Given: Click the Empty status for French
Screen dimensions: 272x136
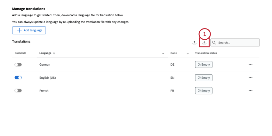Looking at the screenshot, I should coord(204,91).
